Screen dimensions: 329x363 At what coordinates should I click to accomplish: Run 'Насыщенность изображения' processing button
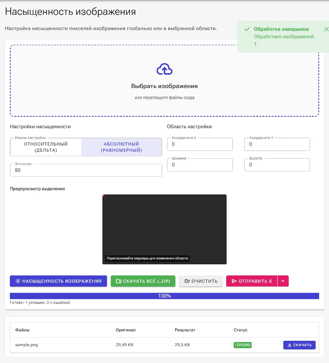(58, 281)
